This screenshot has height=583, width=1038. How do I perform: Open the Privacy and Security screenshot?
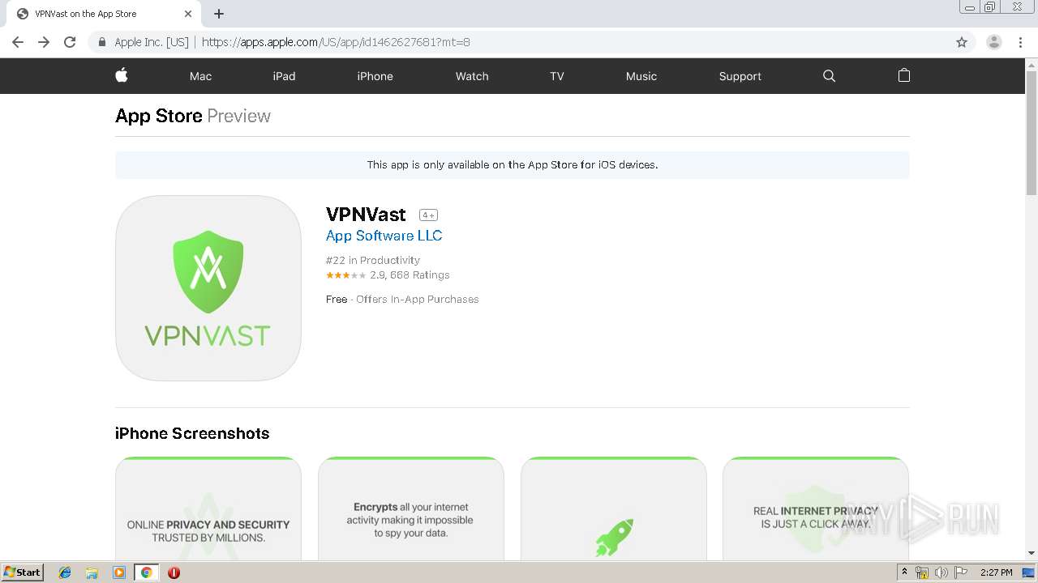pos(208,509)
